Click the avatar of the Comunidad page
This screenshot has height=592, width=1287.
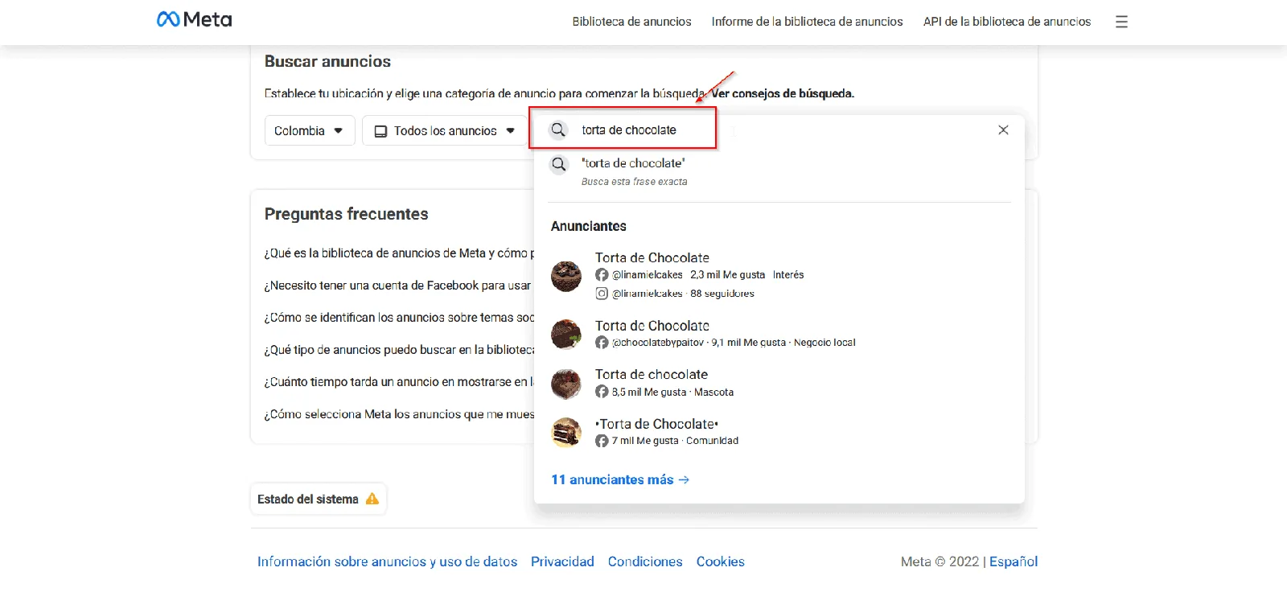click(x=566, y=432)
